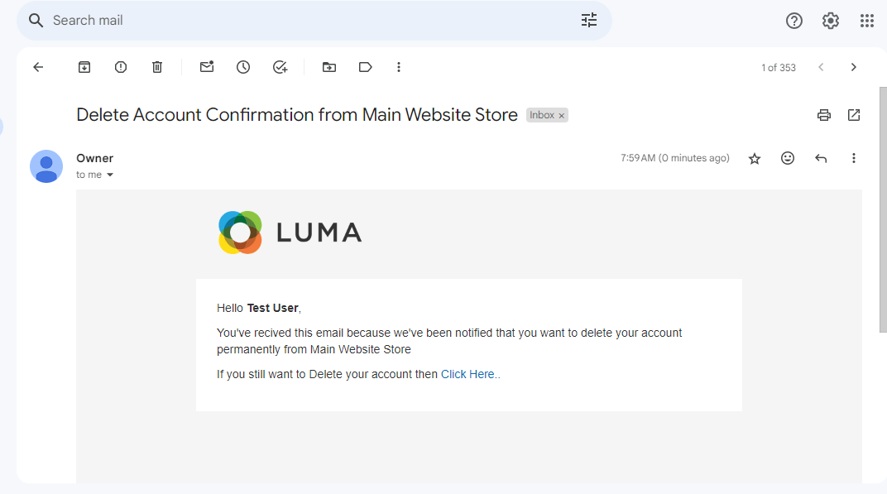Snooze this email
The width and height of the screenshot is (887, 494).
click(242, 67)
